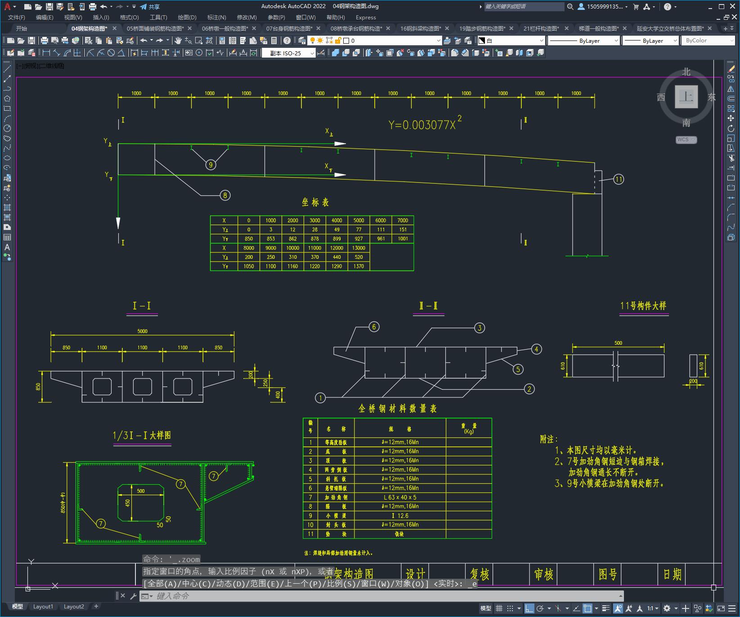
Task: Toggle annotation objects visibility
Action: (618, 608)
